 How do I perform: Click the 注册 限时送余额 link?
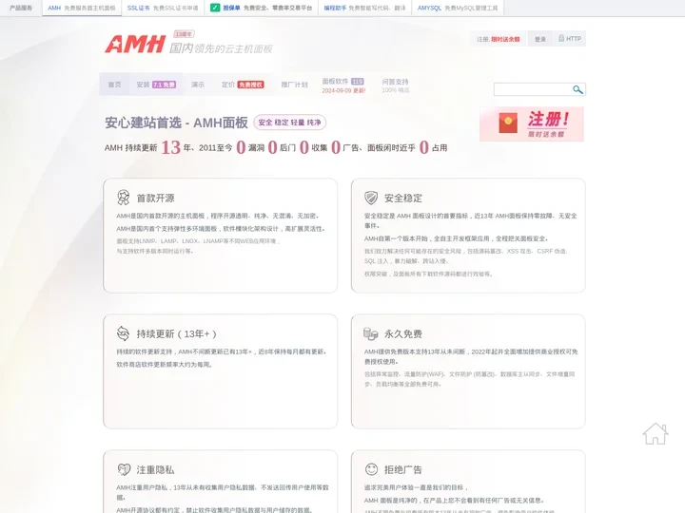(498, 39)
